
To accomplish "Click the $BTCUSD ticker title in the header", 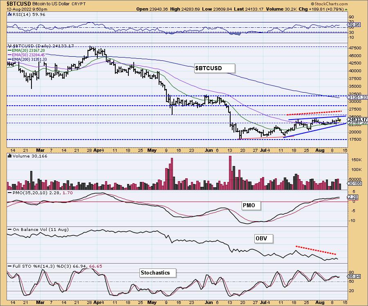I will tap(18, 4).
